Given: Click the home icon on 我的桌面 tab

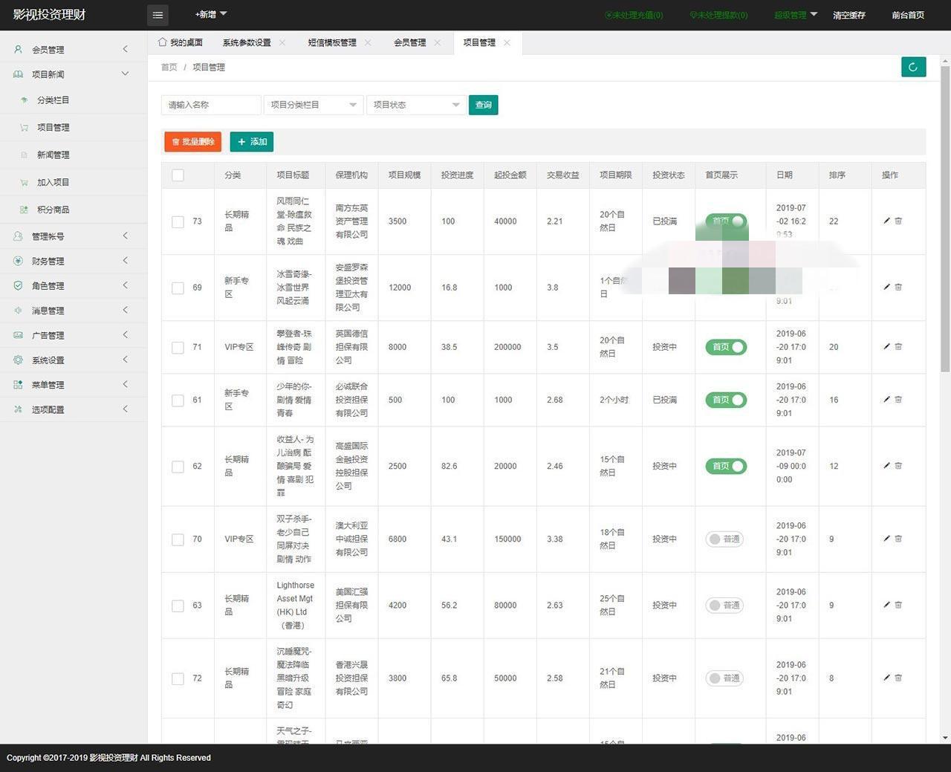Looking at the screenshot, I should tap(162, 42).
